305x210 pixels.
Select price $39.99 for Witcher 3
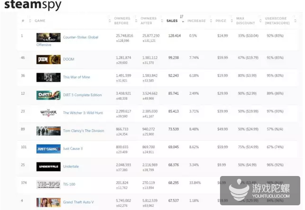[222, 111]
